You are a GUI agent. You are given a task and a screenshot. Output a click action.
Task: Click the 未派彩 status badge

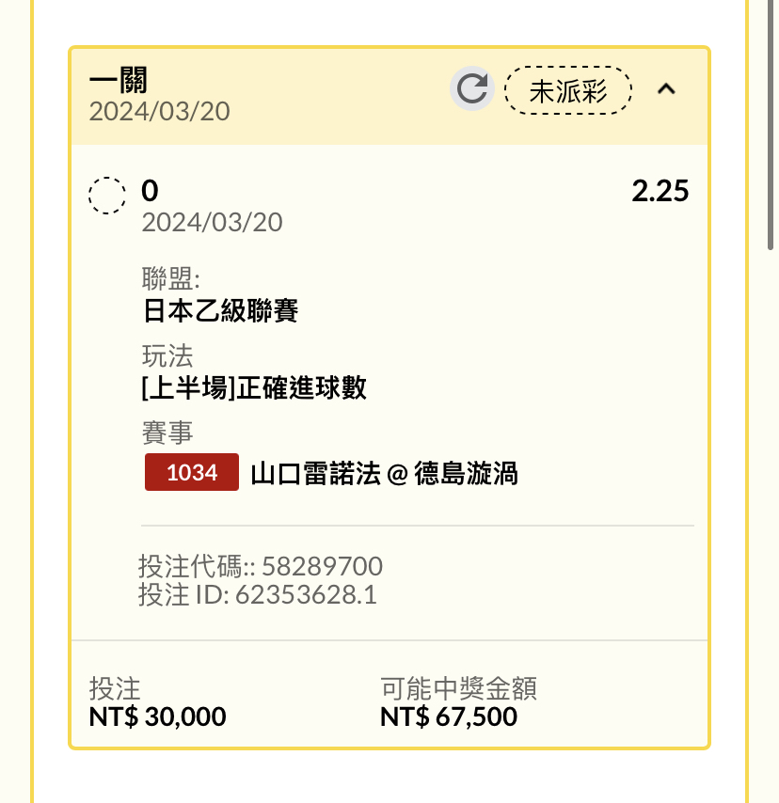click(568, 90)
